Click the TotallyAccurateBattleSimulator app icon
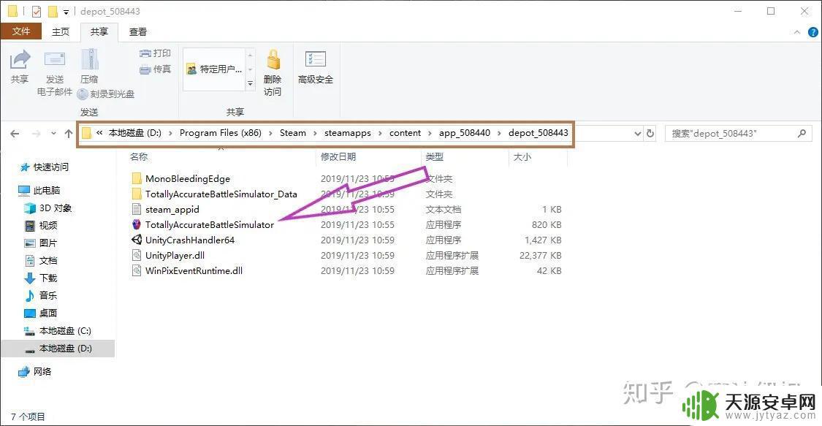 [x=137, y=225]
